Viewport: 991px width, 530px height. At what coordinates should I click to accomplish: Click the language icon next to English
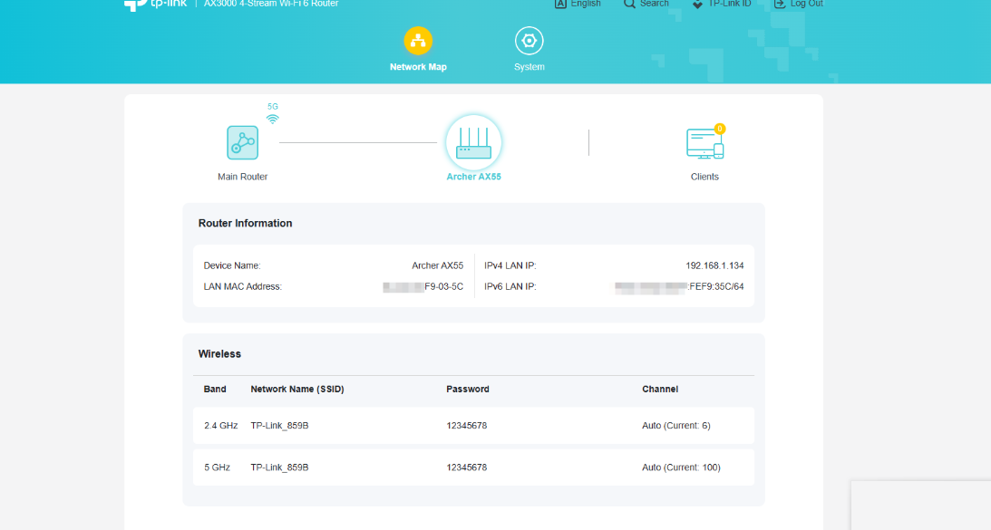(x=560, y=4)
